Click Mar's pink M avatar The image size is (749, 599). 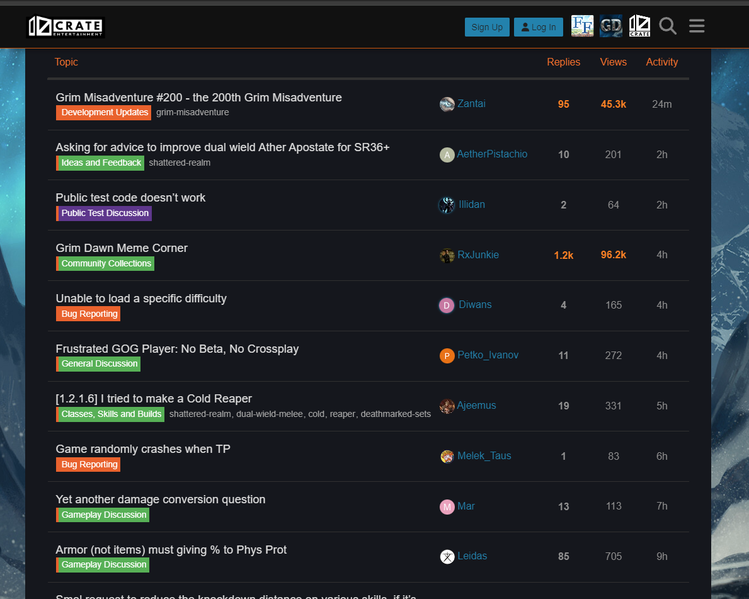click(x=447, y=506)
